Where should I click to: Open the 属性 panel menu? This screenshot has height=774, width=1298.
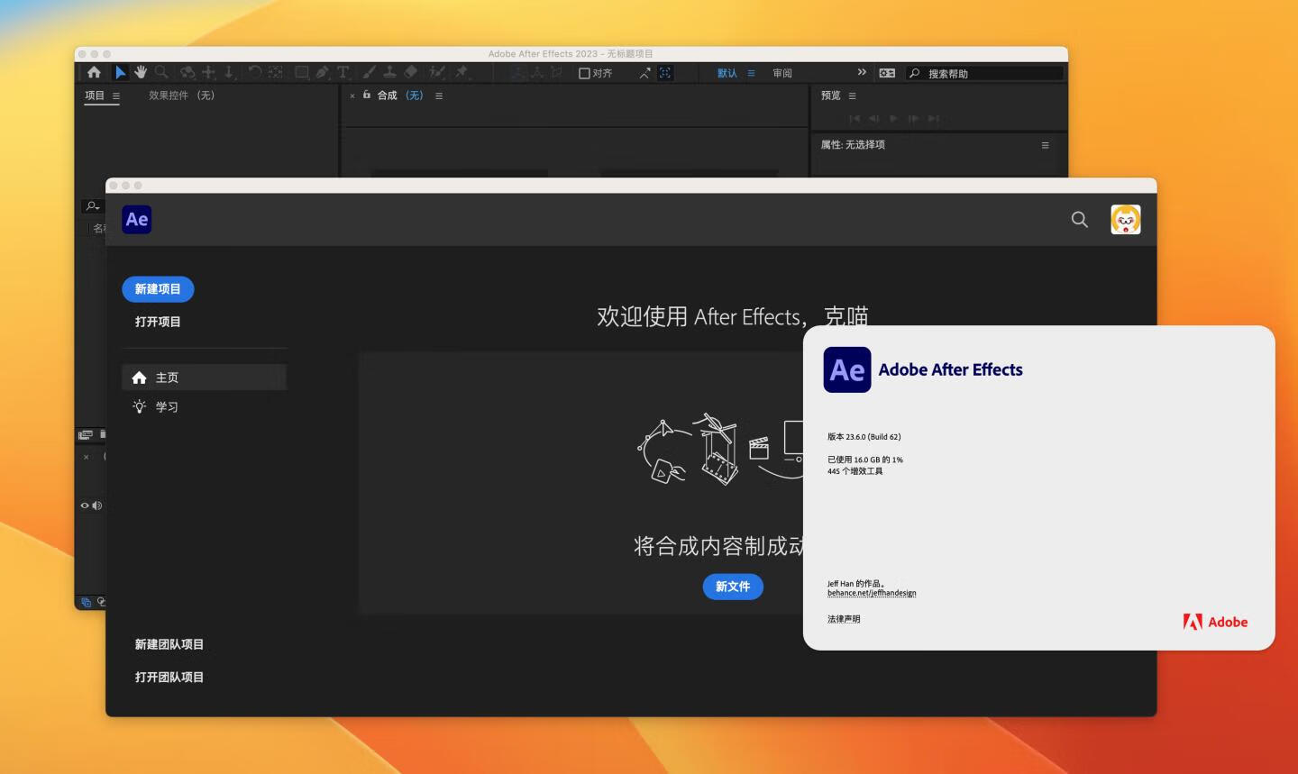1046,145
